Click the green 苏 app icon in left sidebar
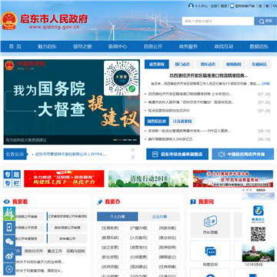The width and height of the screenshot is (277, 277). tap(9, 213)
